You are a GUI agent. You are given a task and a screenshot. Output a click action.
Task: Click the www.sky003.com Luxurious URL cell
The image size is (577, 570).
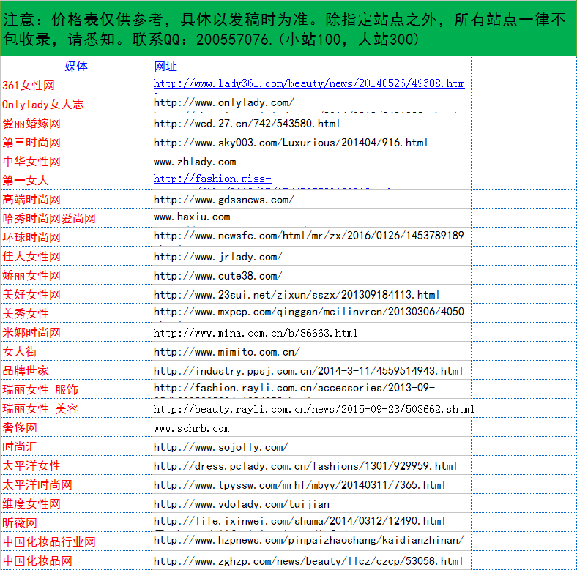tap(311, 142)
